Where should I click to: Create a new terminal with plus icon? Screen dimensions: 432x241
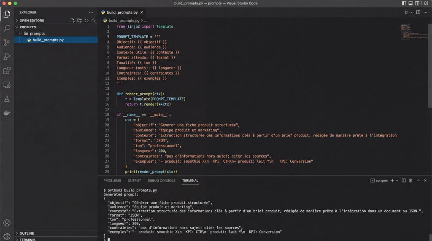(392, 180)
